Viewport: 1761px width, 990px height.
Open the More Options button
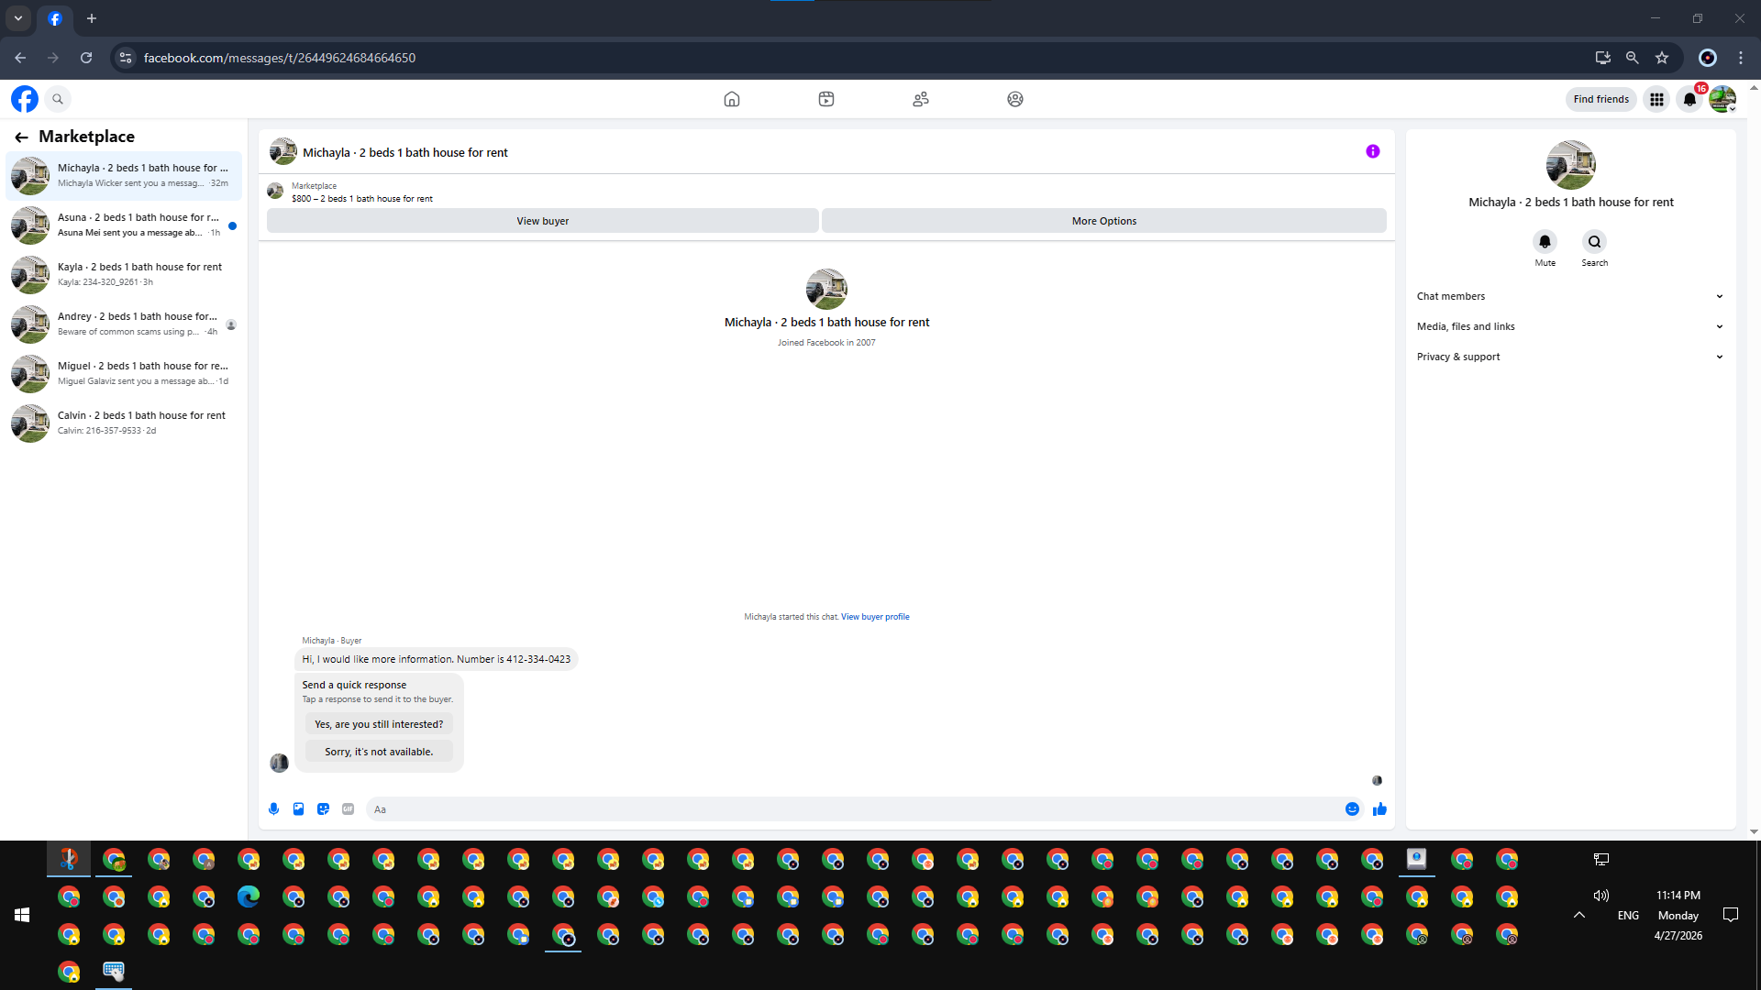pyautogui.click(x=1104, y=221)
